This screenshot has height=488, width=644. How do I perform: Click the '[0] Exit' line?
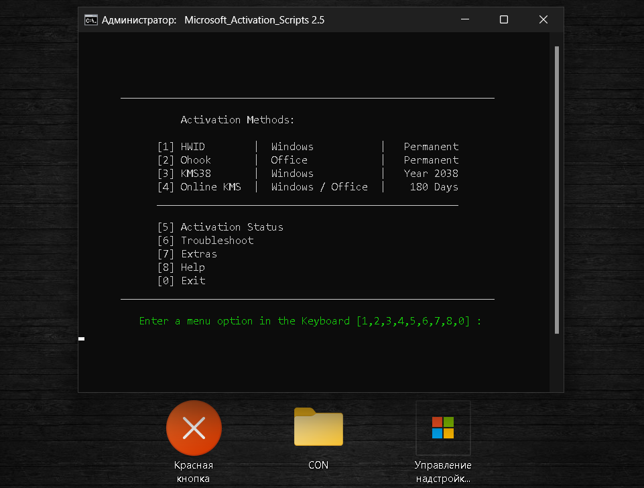click(181, 281)
